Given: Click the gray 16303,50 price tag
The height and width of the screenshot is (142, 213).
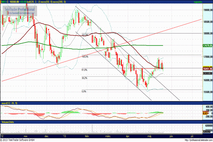Looking at the screenshot, I should [x=208, y=73].
